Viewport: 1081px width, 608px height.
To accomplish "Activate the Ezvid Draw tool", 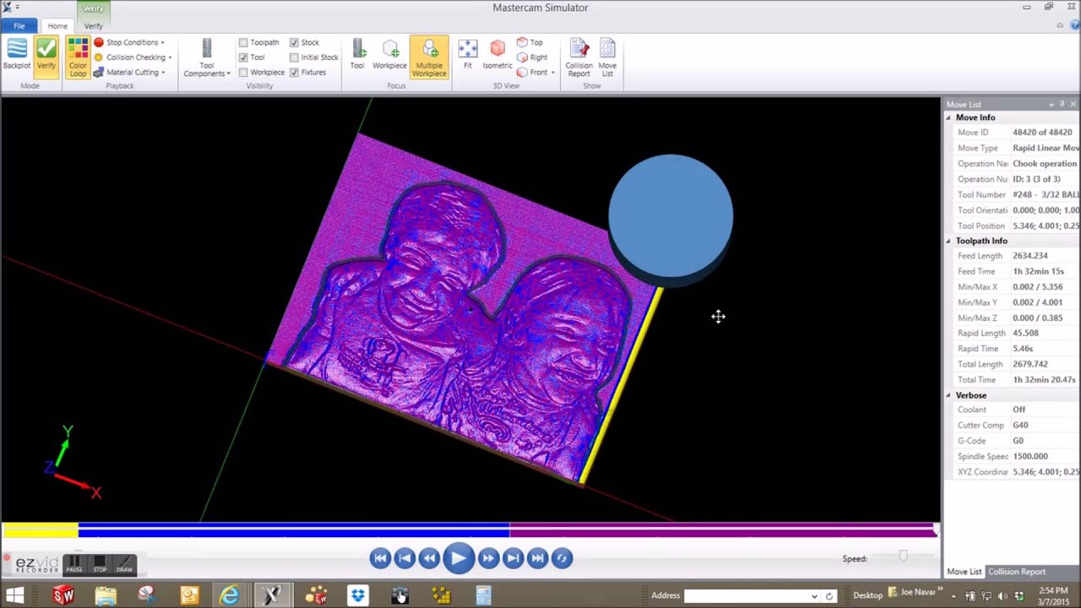I will click(124, 563).
